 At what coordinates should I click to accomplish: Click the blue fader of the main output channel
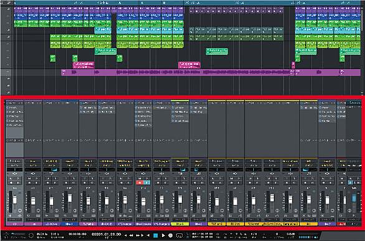[x=354, y=198]
